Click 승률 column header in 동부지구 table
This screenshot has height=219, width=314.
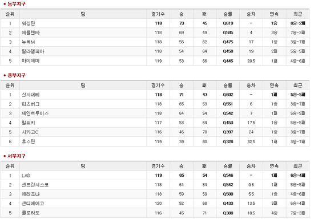pos(228,14)
